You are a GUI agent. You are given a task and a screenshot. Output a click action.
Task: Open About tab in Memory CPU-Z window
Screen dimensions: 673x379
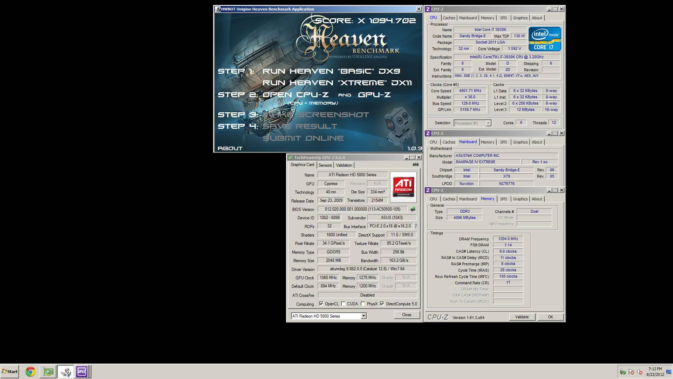537,199
